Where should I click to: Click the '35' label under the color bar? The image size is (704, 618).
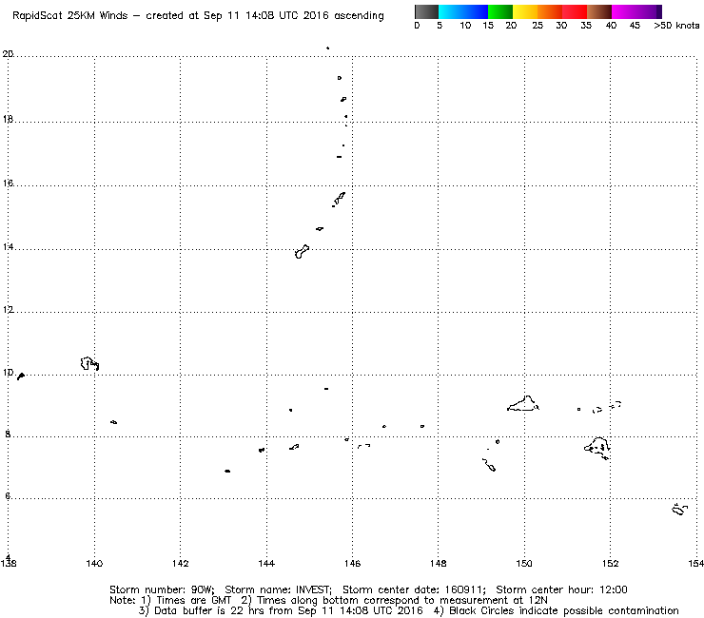(586, 26)
